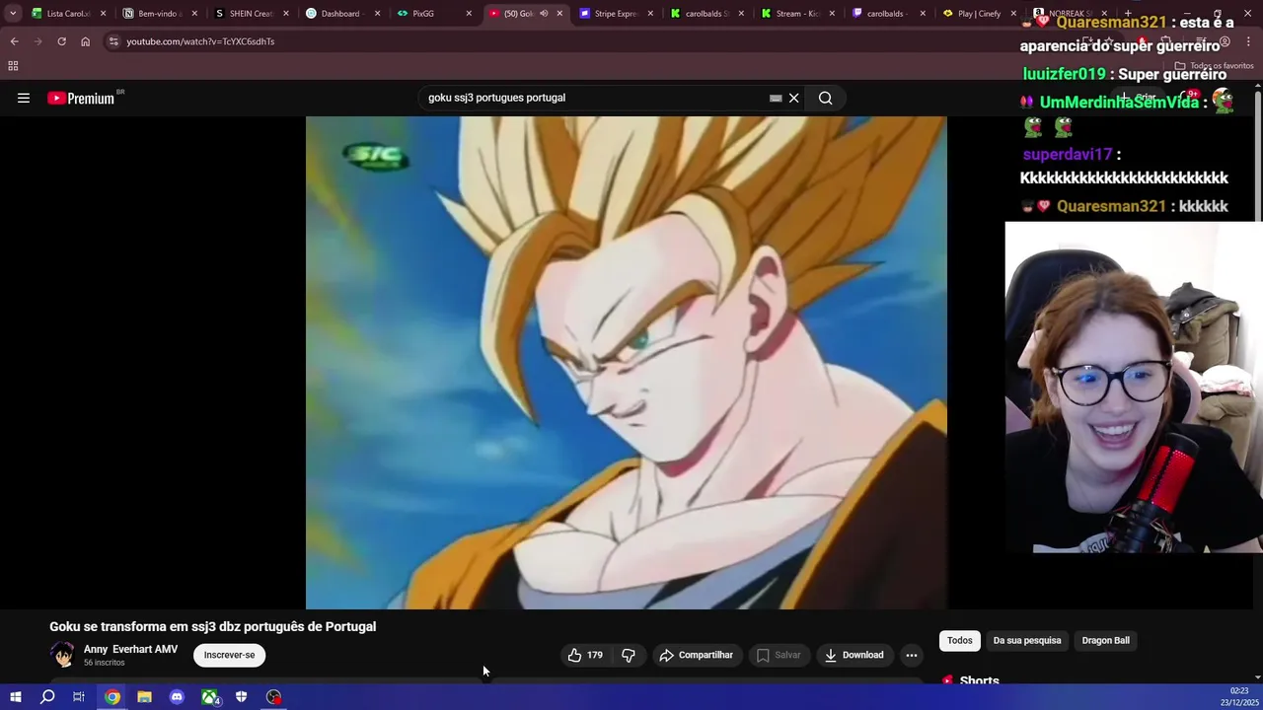This screenshot has width=1263, height=710.
Task: Close the PixGG tab
Action: tap(469, 14)
